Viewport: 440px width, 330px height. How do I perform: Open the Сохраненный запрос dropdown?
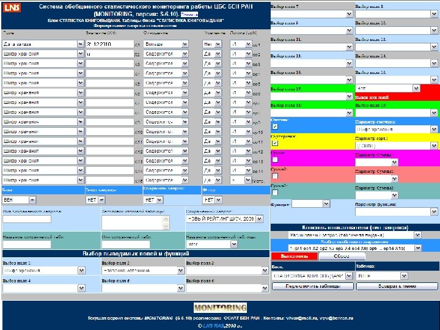[224, 219]
